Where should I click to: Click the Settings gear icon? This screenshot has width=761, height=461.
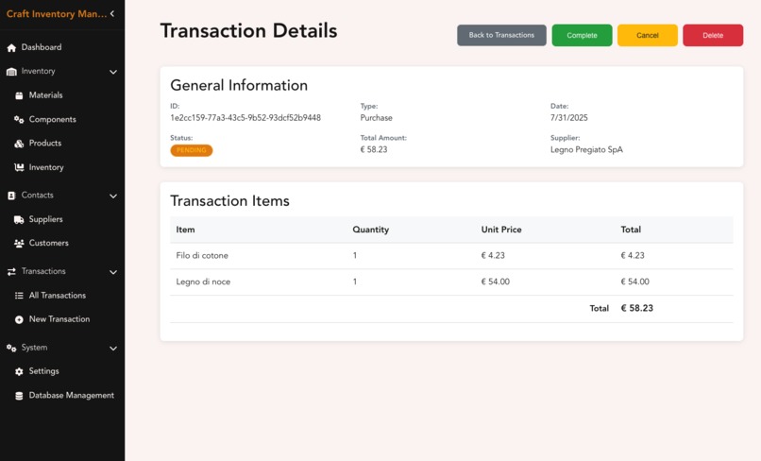(x=19, y=371)
